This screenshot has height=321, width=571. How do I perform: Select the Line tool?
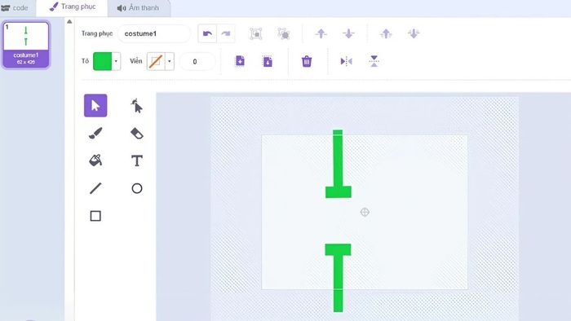[95, 188]
